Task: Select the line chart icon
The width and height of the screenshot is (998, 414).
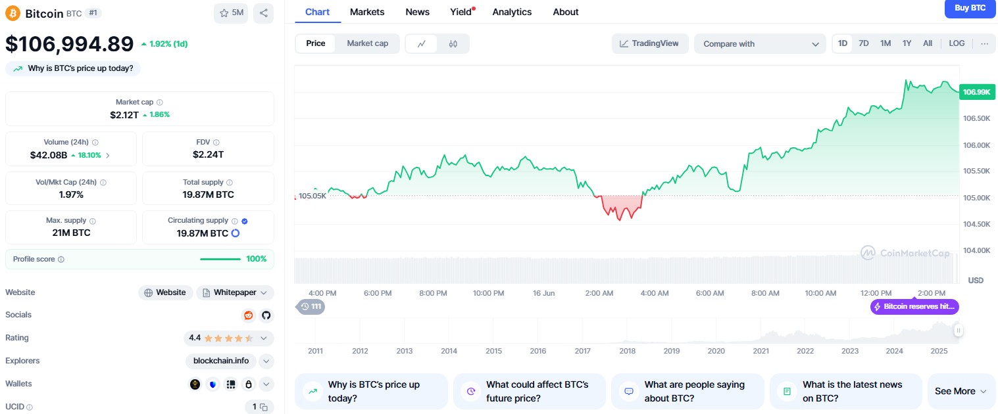Action: coord(422,43)
